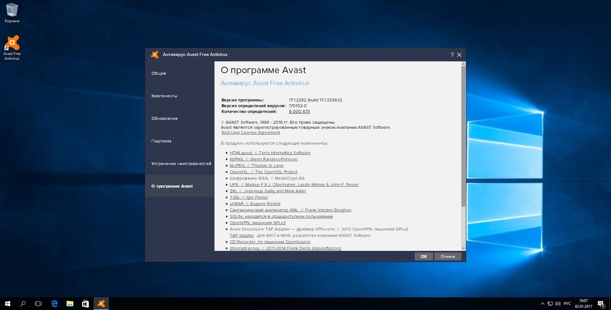Open the help question mark icon

[x=452, y=55]
